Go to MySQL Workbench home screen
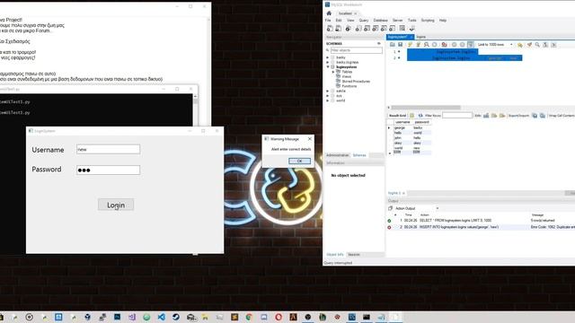 click(x=329, y=13)
